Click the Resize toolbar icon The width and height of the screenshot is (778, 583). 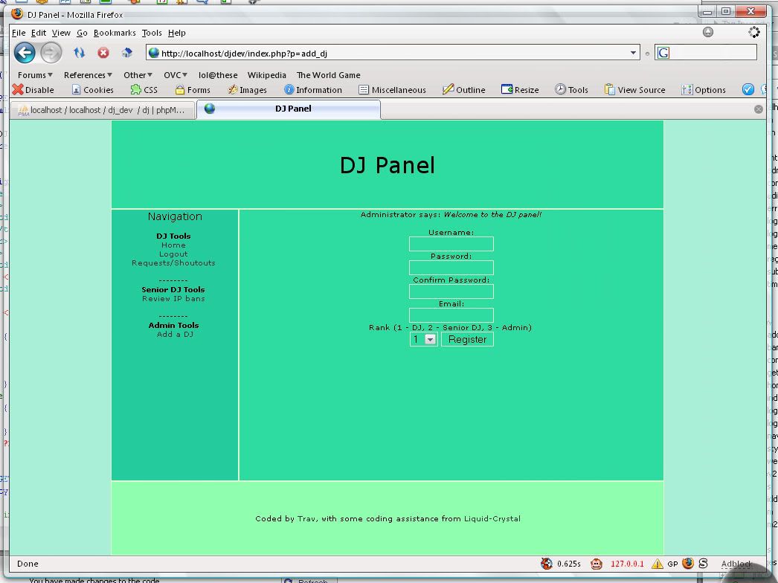519,90
